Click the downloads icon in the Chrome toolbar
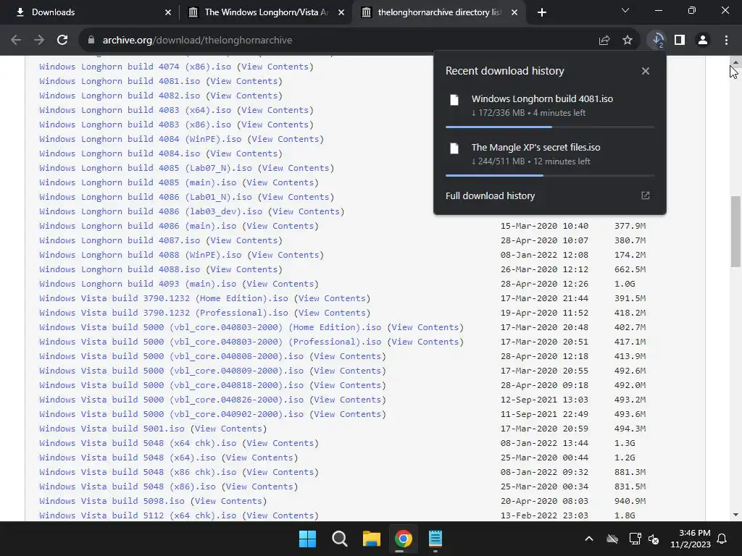Screen dimensions: 742x556 pos(657,41)
